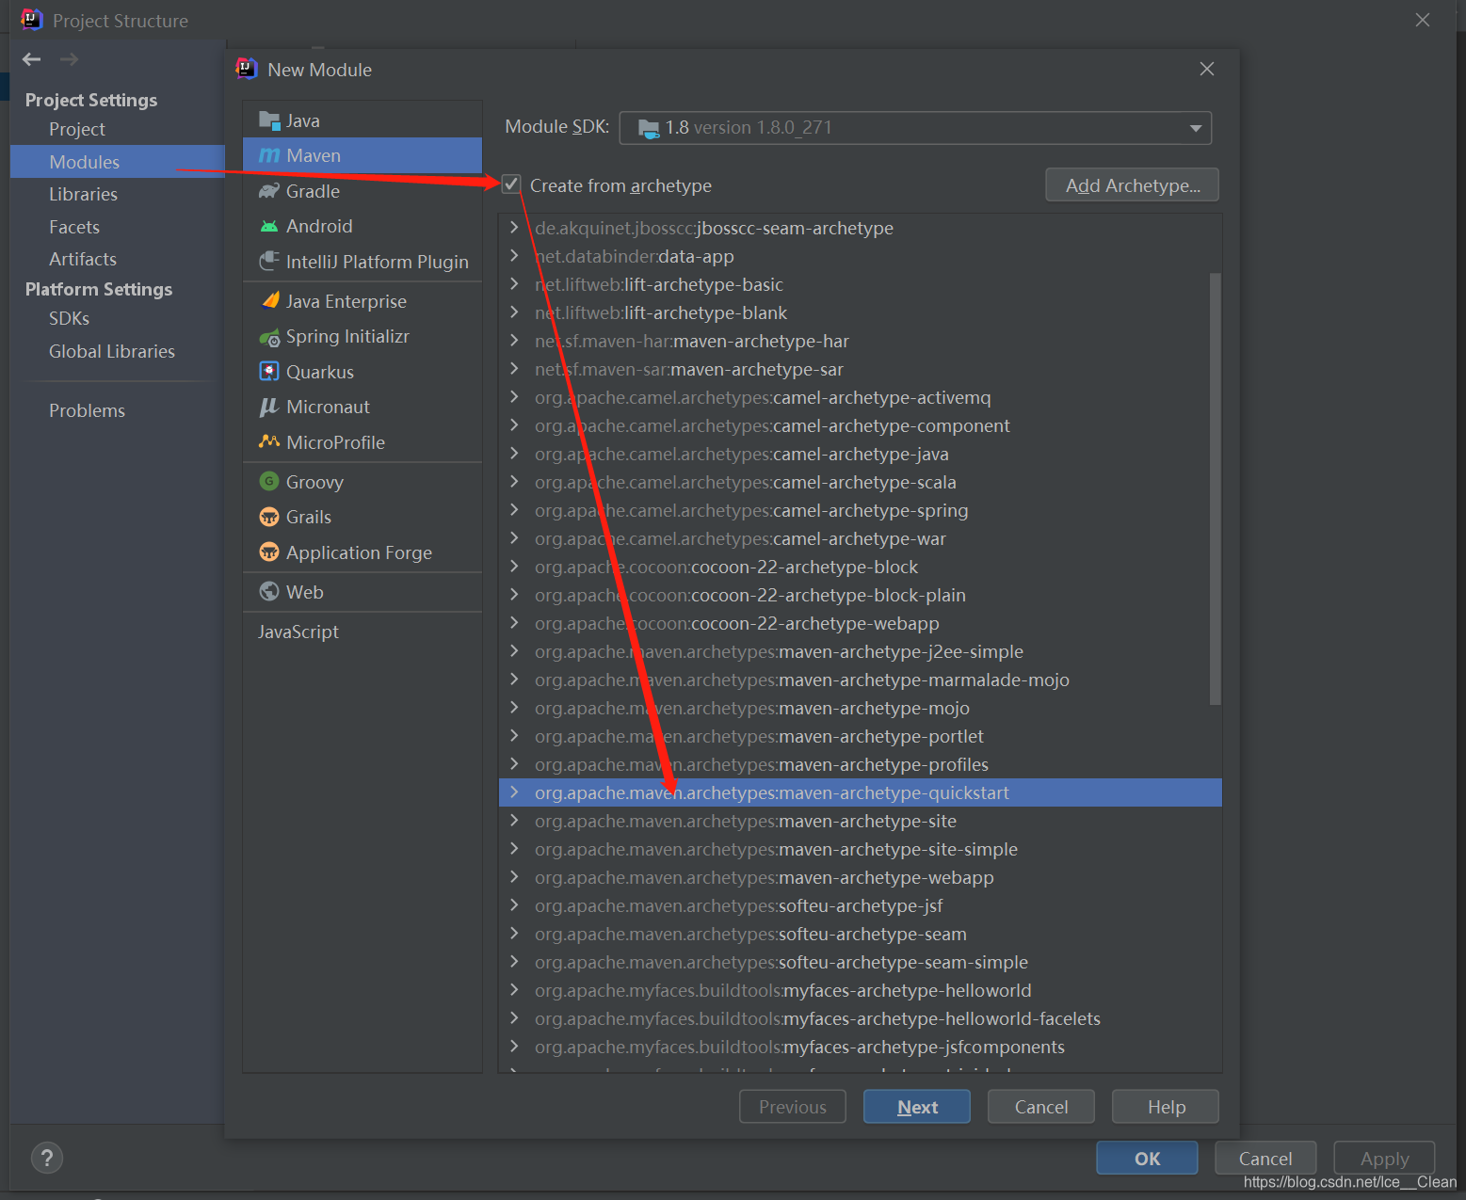
Task: Select the Java folder icon in module types
Action: click(x=269, y=120)
